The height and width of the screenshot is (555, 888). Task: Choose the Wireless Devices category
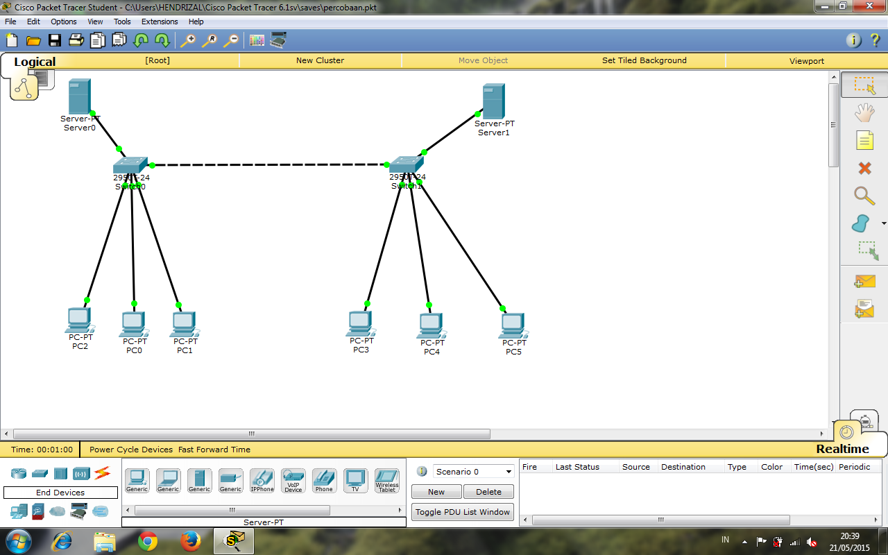coord(81,474)
